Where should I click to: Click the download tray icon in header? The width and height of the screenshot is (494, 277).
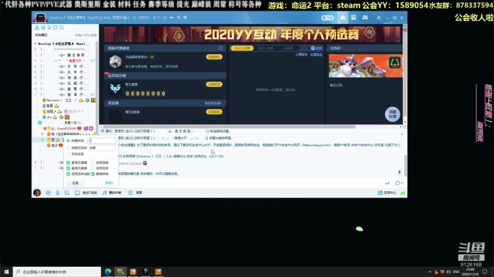point(378,18)
